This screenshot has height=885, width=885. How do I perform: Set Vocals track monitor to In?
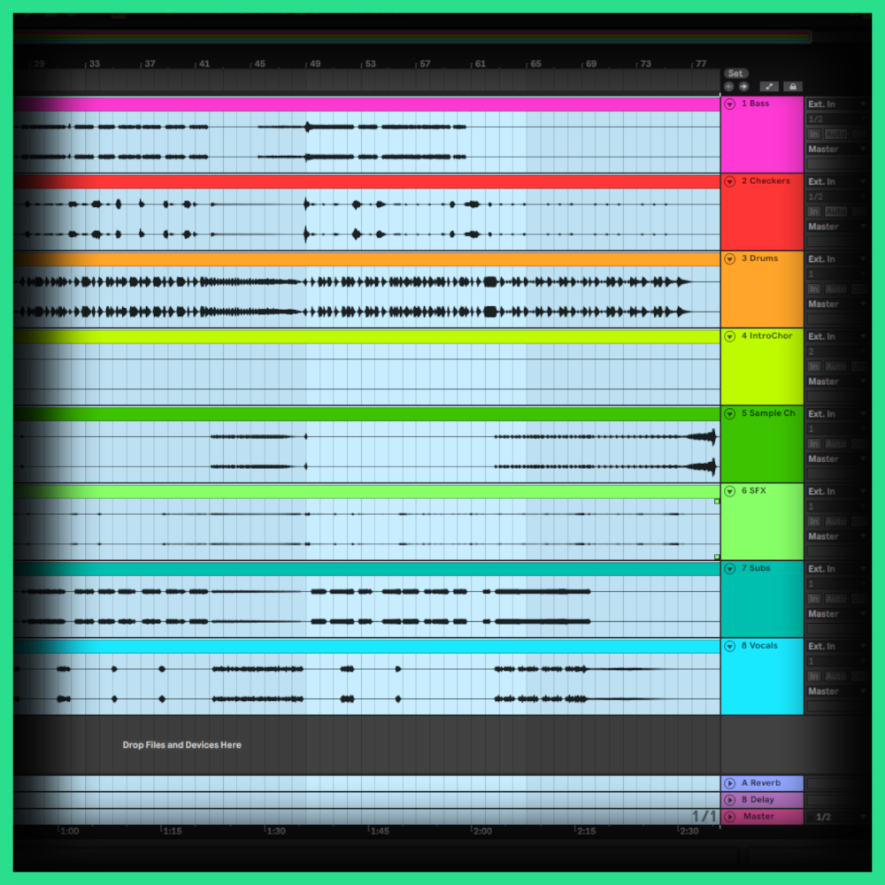pyautogui.click(x=813, y=676)
